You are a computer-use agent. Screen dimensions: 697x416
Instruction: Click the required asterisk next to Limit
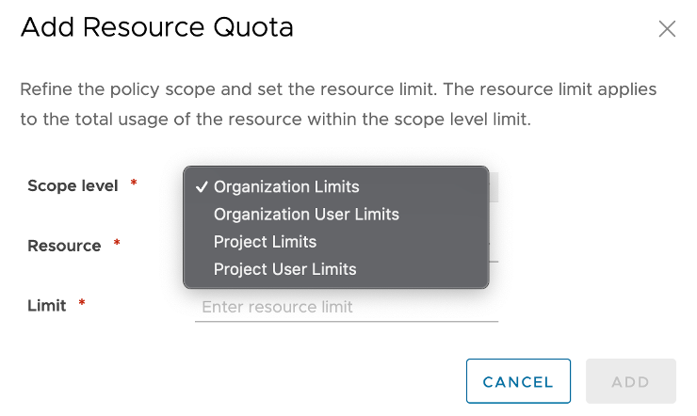(x=82, y=303)
